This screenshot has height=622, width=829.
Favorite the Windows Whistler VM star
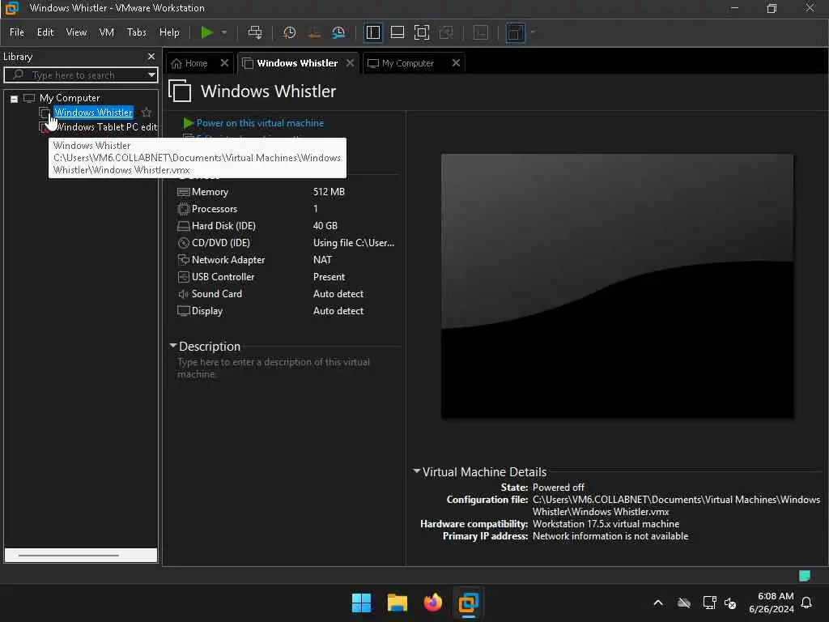pos(147,112)
